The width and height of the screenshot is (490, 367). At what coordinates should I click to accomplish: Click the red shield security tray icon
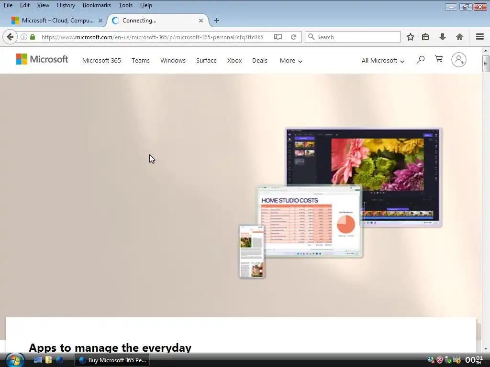(x=440, y=360)
